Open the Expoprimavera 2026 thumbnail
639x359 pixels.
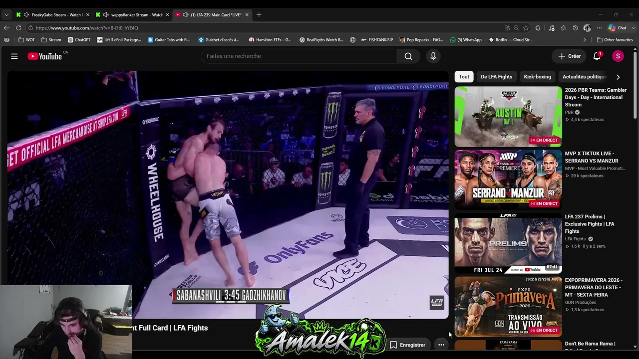pyautogui.click(x=508, y=307)
